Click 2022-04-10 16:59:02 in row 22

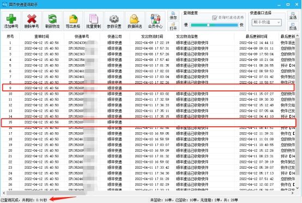tap(152, 162)
